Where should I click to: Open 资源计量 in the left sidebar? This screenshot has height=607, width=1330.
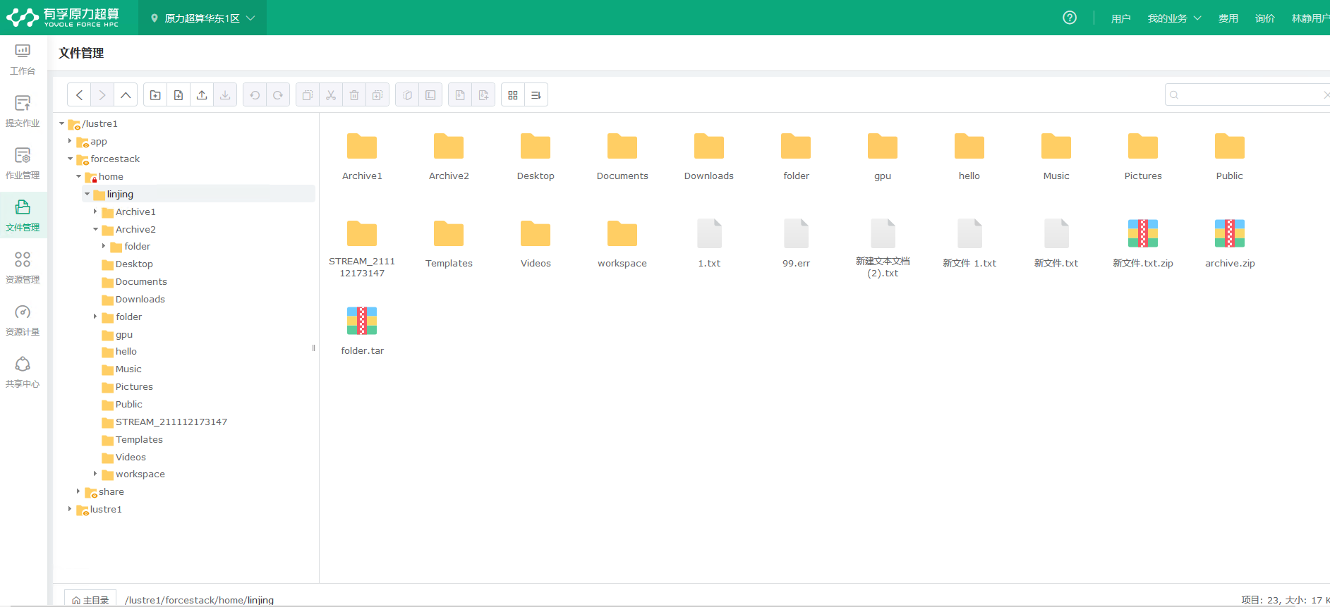click(23, 321)
